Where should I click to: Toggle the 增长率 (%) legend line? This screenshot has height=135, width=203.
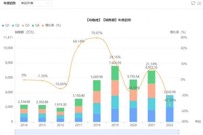pos(51,25)
